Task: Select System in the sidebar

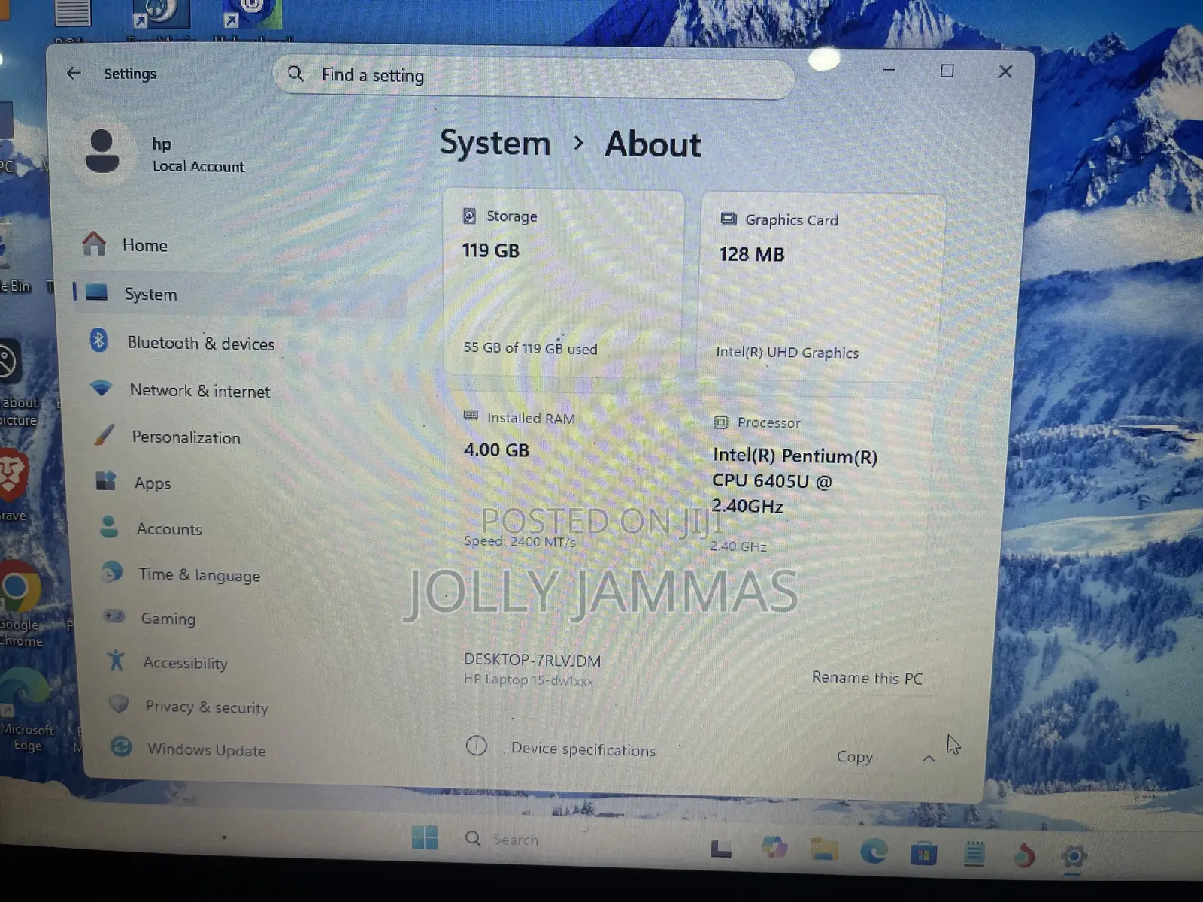Action: [x=238, y=294]
